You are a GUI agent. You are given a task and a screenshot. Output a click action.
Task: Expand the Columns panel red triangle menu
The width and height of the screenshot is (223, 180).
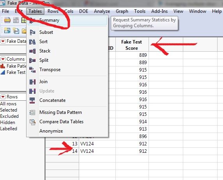click(3, 59)
